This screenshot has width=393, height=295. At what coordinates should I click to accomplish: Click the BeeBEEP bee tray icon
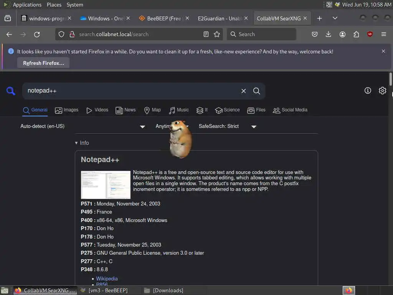click(x=337, y=5)
